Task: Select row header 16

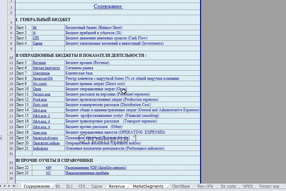Action: (x=11, y=89)
